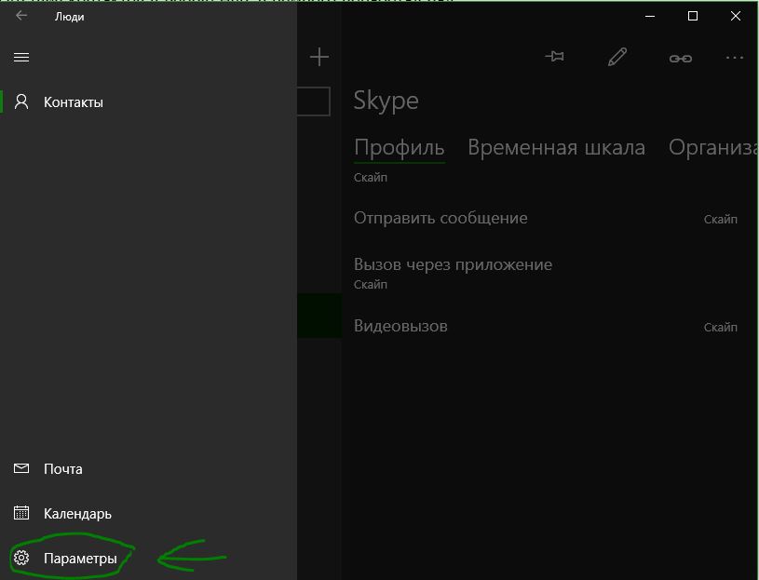Click the search box in contacts list
The height and width of the screenshot is (580, 759).
pos(314,101)
